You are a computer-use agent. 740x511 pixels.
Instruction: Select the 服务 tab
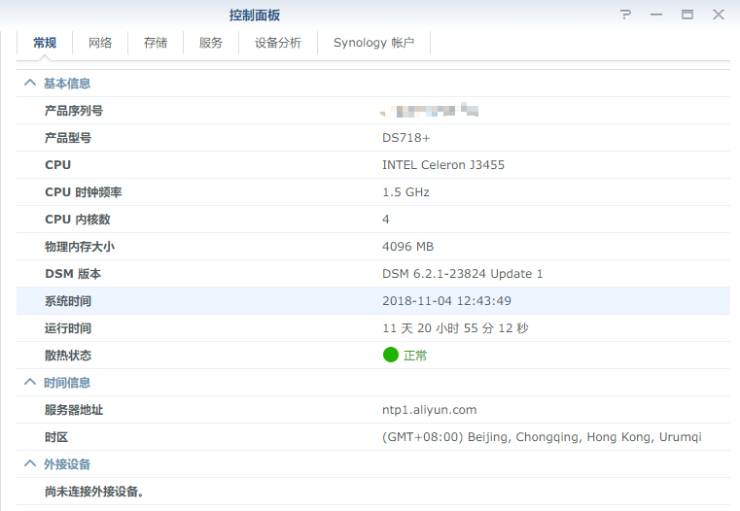point(211,43)
